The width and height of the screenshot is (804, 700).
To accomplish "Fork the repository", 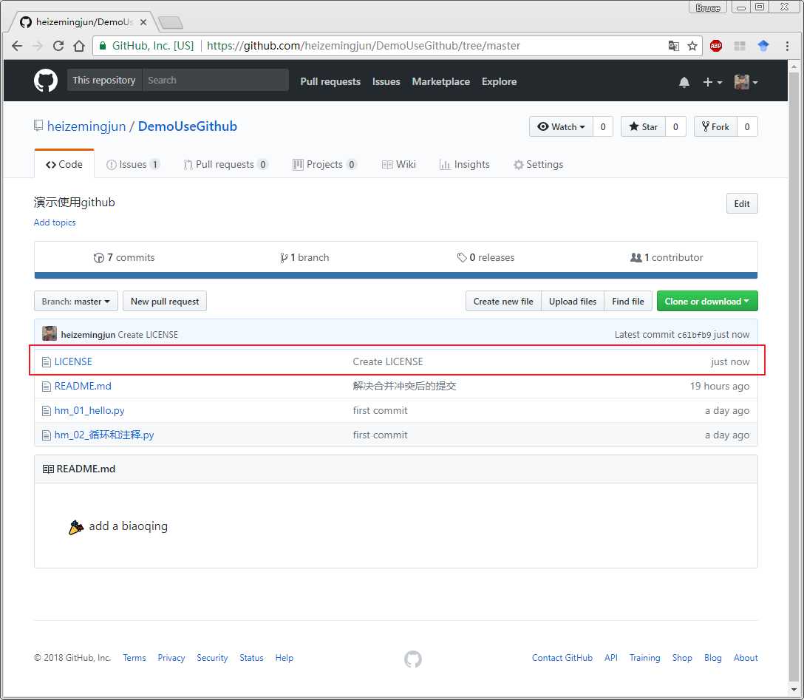I will 715,126.
